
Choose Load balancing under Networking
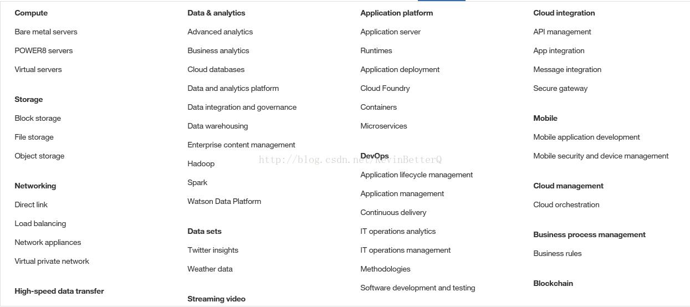click(40, 223)
